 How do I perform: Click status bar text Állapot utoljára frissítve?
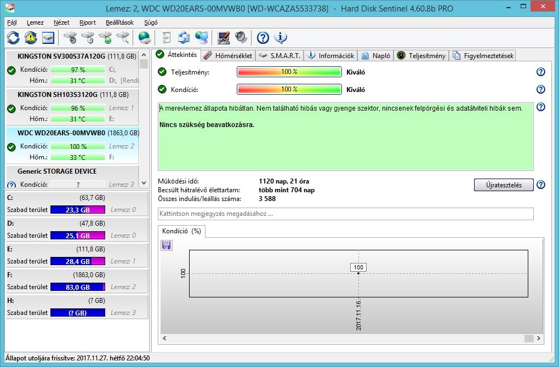[x=77, y=358]
